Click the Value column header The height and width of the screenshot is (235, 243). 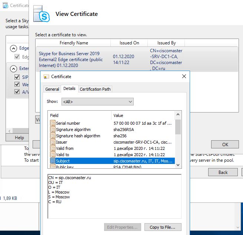[143, 115]
